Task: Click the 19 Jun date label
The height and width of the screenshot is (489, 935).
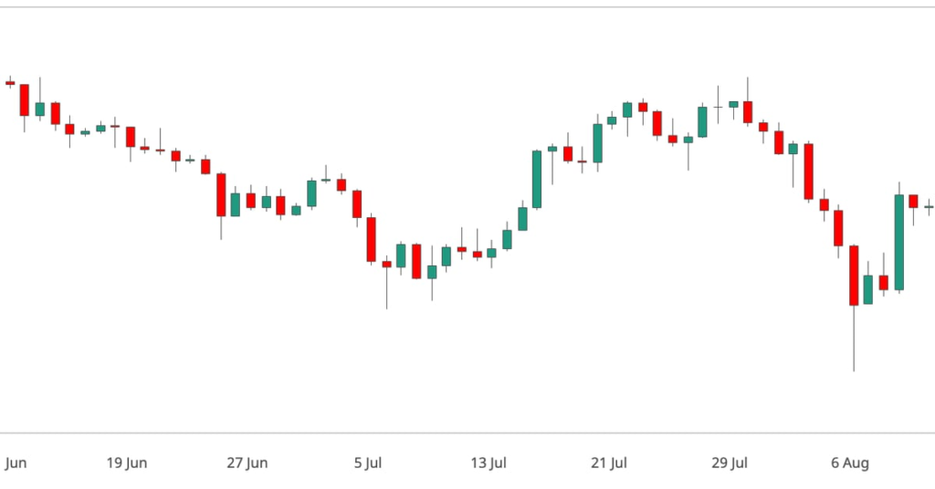Action: coord(126,463)
